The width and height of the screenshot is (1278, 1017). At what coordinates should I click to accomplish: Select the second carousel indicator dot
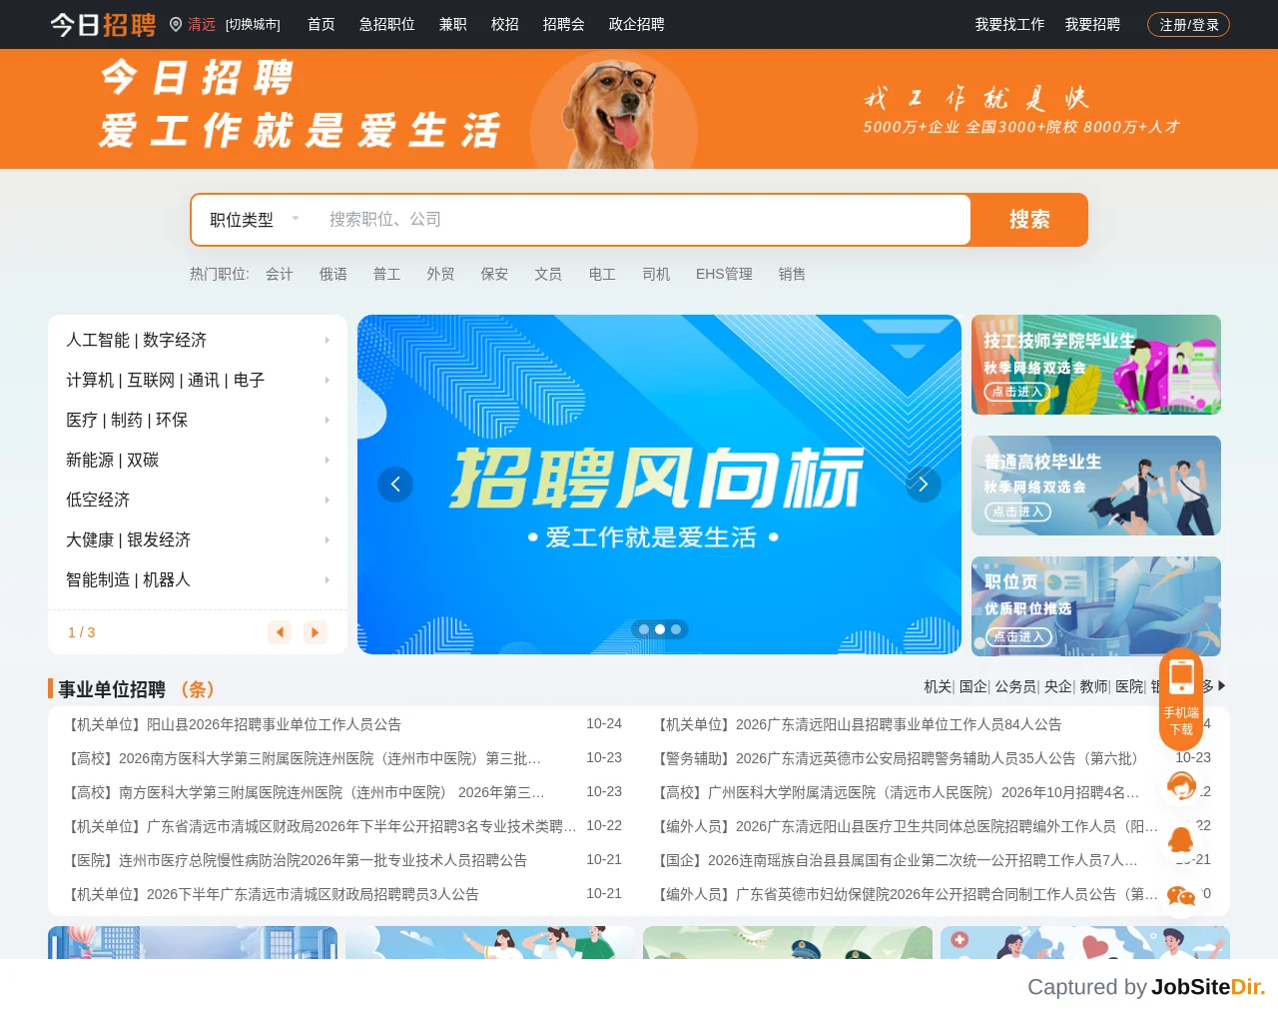(660, 629)
